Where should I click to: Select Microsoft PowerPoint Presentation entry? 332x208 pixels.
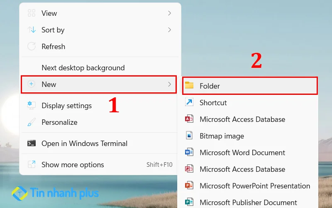tap(255, 186)
